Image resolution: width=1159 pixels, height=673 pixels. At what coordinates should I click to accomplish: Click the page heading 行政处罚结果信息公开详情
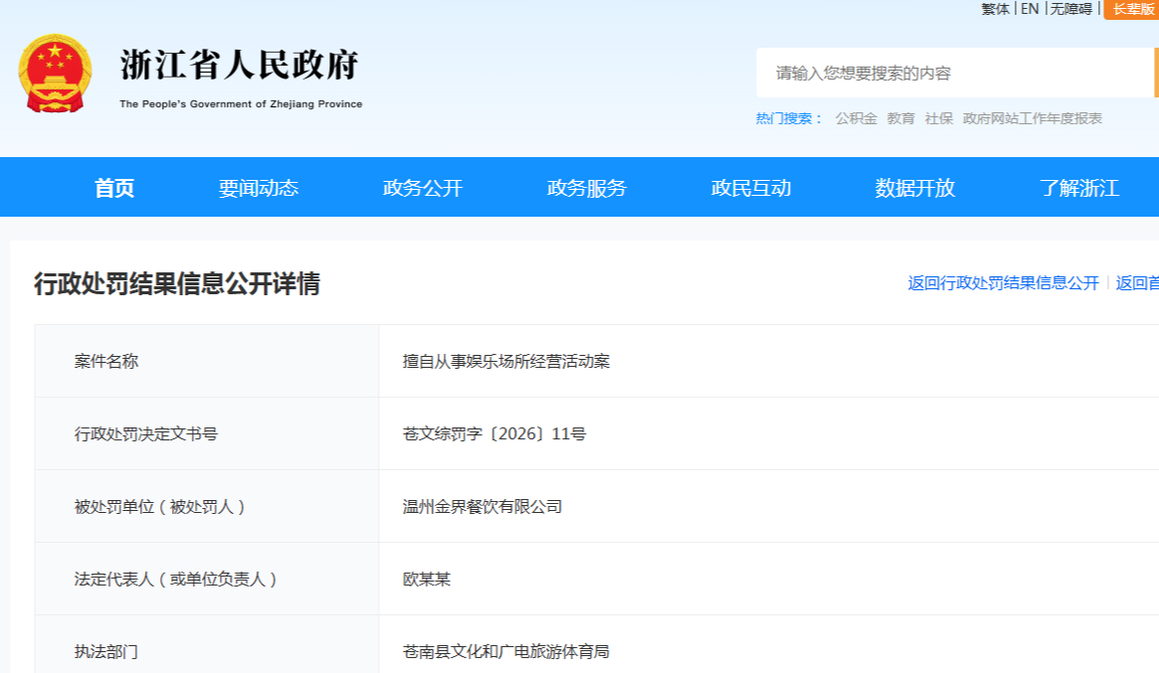(x=177, y=283)
